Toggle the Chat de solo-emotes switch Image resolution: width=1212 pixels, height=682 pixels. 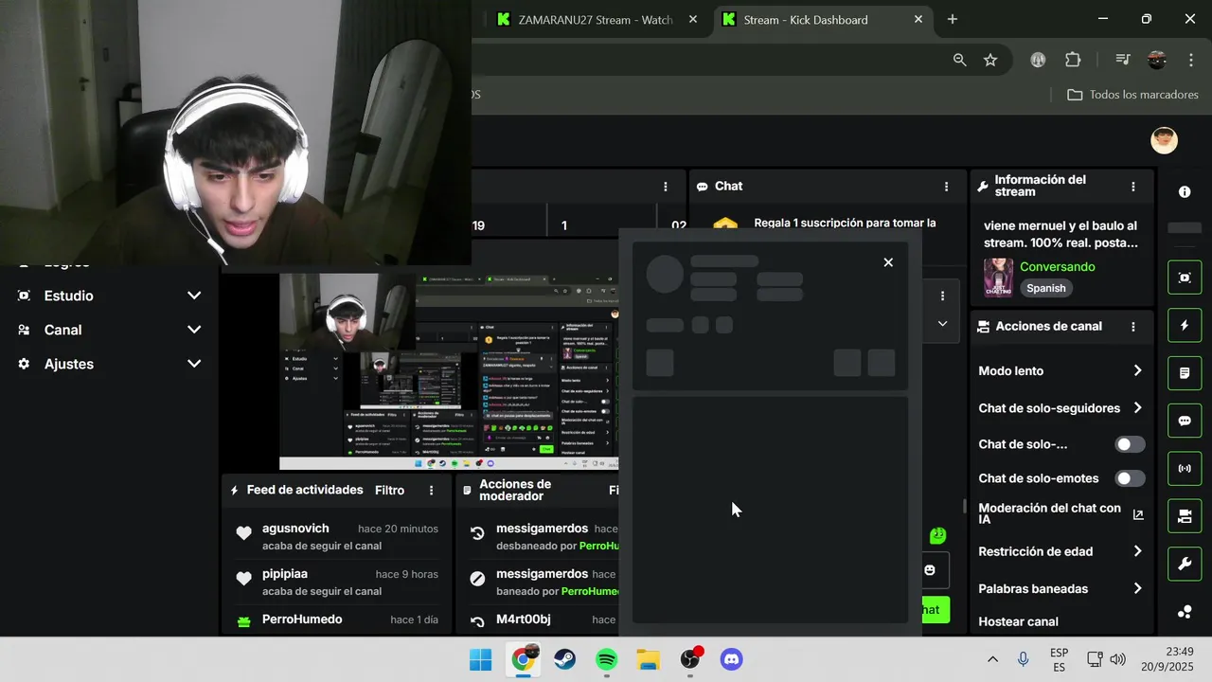(x=1130, y=478)
